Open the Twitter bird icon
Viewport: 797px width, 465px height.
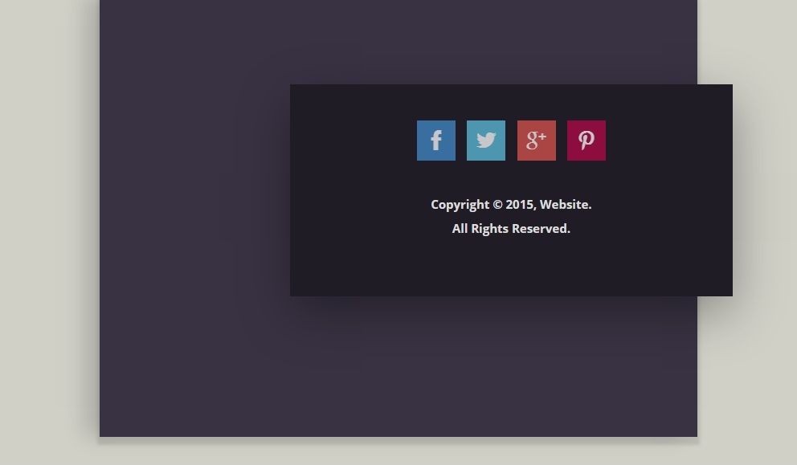pyautogui.click(x=486, y=141)
